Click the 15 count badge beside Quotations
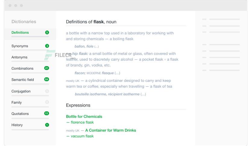 pyautogui.click(x=47, y=113)
